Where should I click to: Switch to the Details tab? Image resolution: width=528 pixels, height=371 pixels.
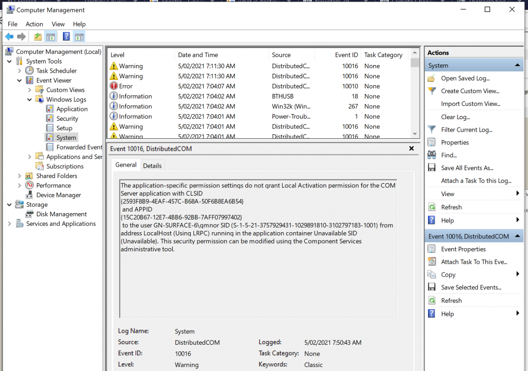(152, 166)
